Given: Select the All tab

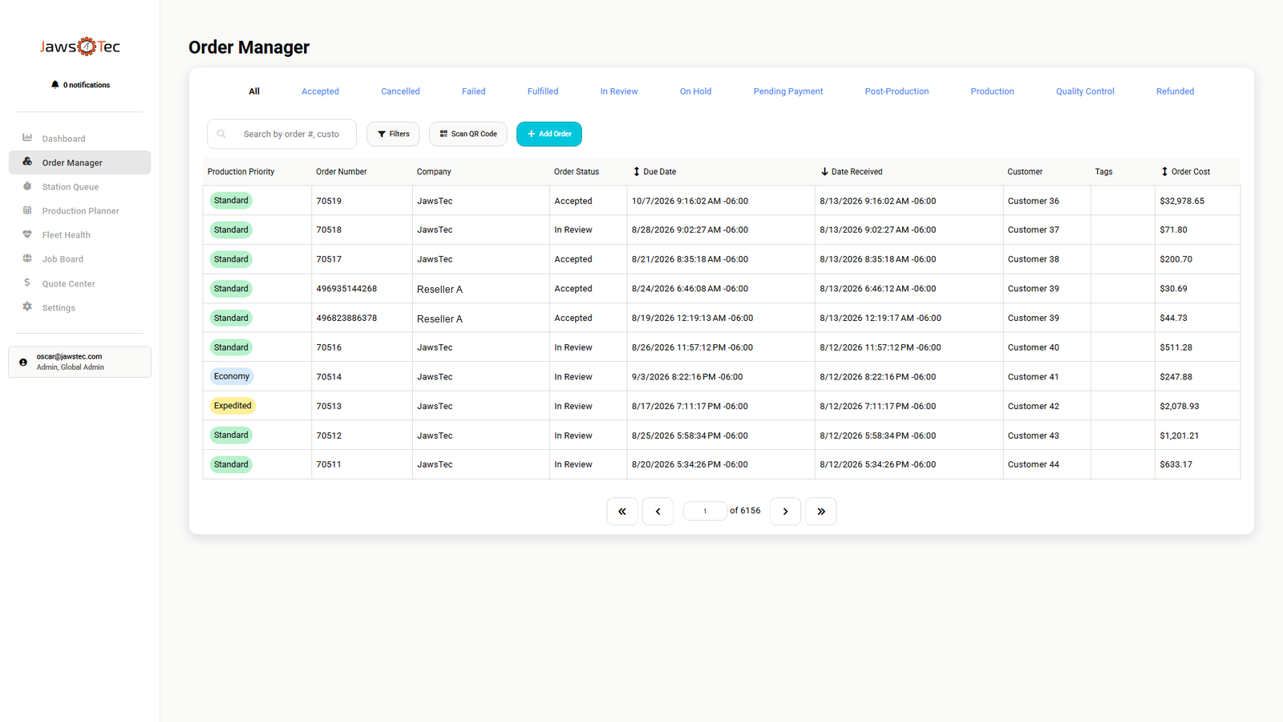Looking at the screenshot, I should click(254, 91).
